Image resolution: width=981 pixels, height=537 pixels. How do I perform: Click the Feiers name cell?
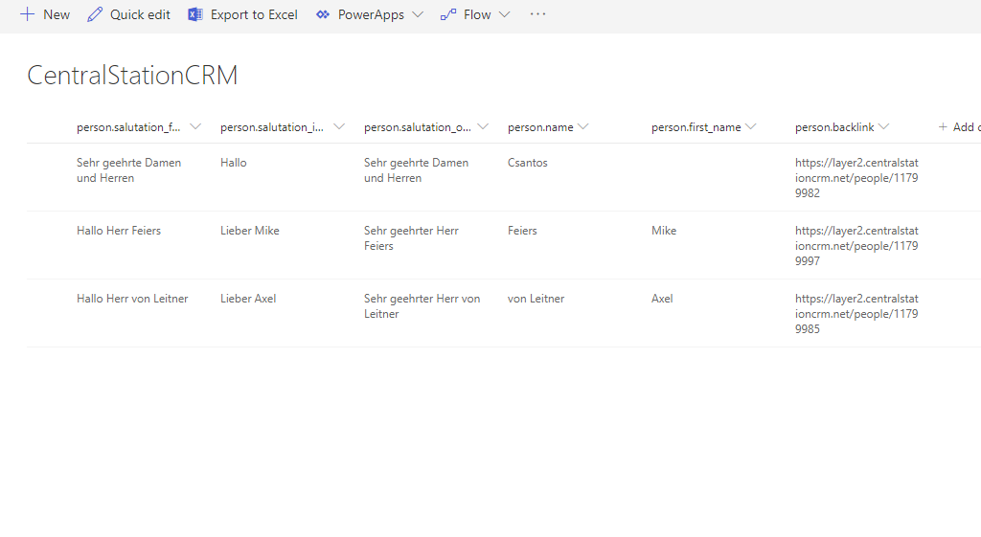tap(522, 231)
